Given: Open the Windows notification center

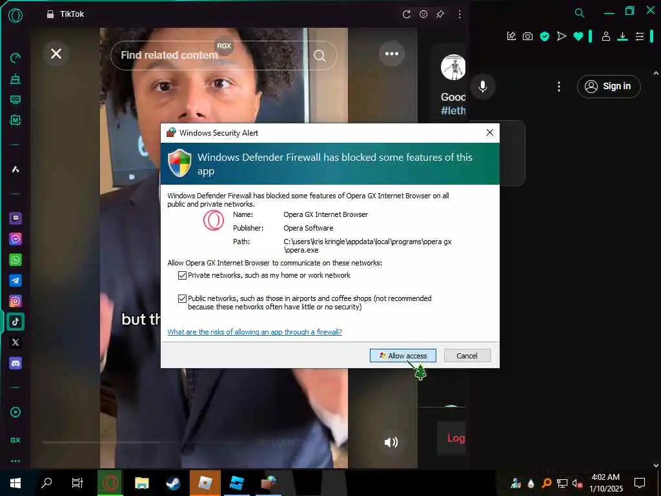Looking at the screenshot, I should pos(640,483).
